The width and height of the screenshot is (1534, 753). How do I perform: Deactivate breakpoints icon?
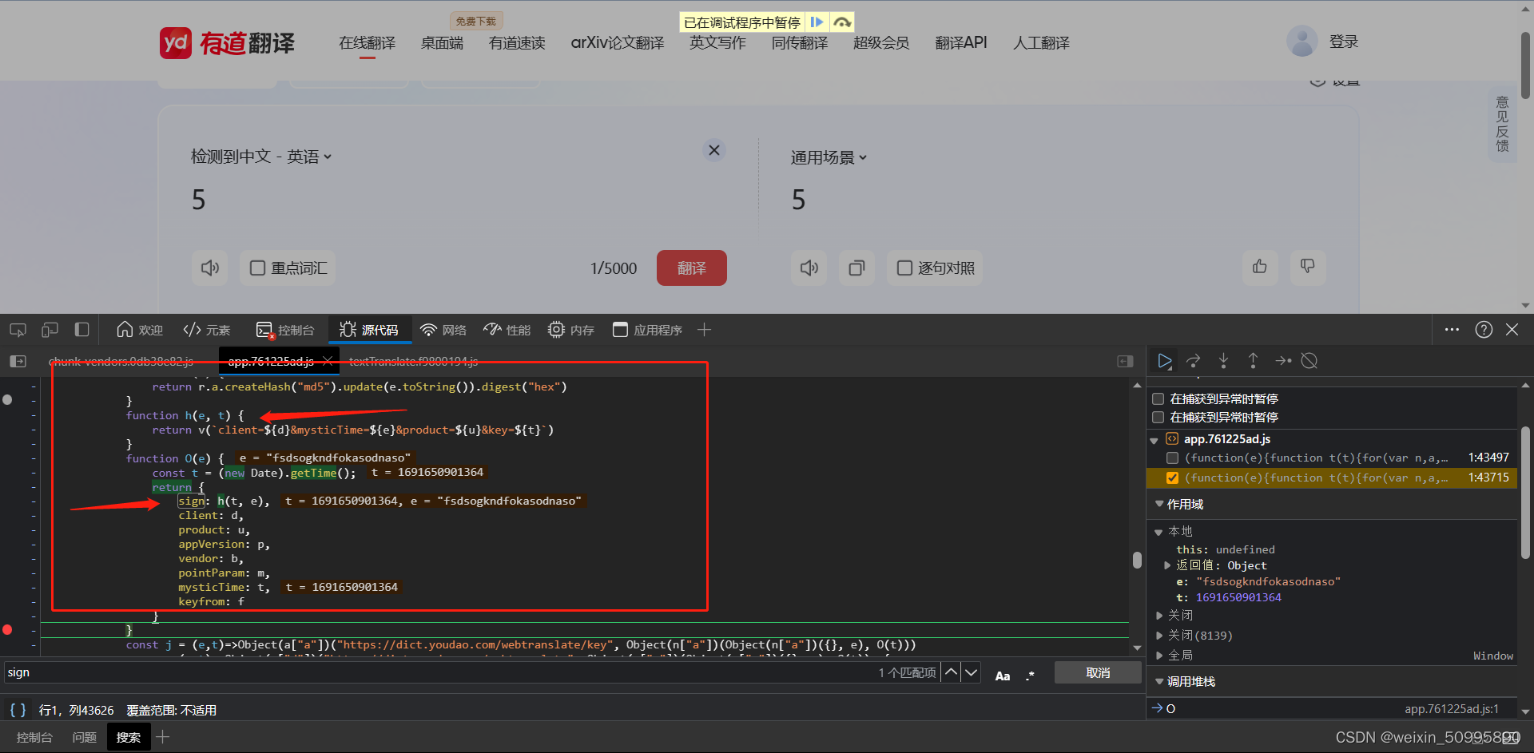click(x=1309, y=361)
